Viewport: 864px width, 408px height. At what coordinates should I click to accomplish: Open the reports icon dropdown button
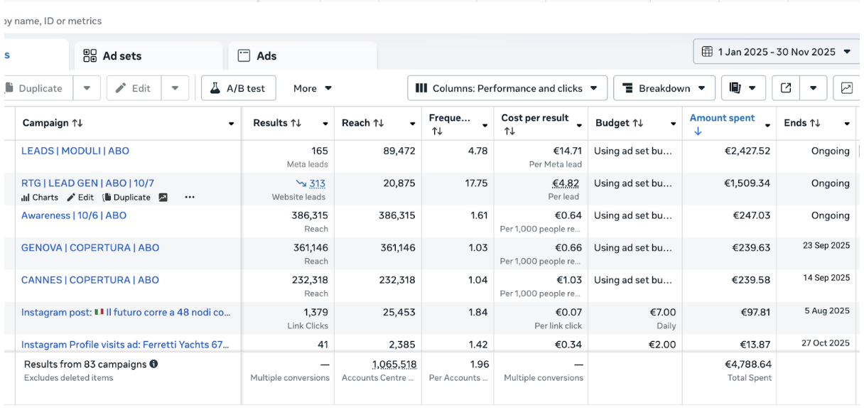(x=743, y=88)
